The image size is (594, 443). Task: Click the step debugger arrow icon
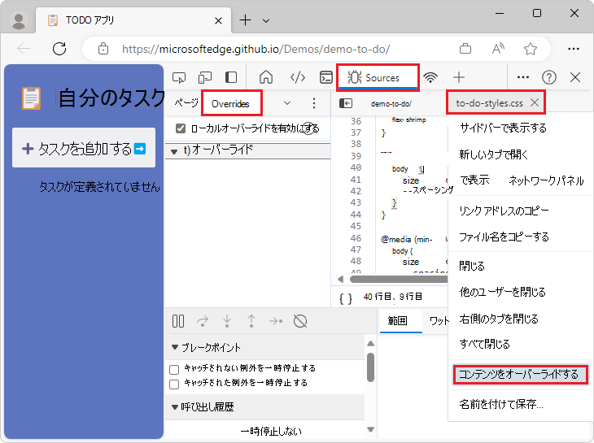click(x=276, y=321)
